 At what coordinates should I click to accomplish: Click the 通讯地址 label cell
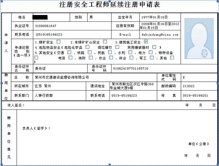click(98, 86)
